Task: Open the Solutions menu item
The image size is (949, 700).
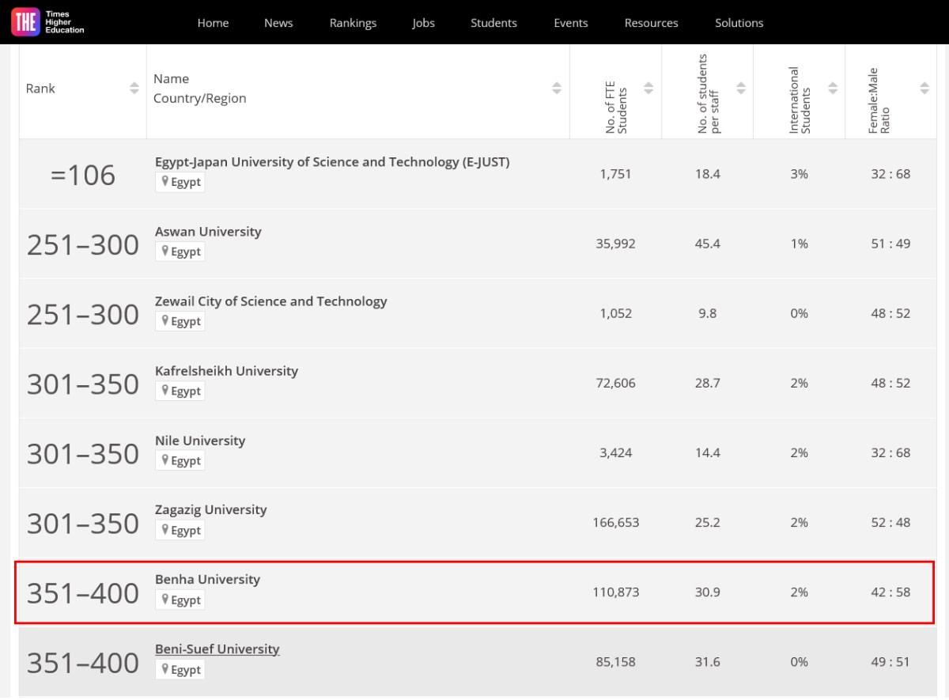Action: coord(739,23)
